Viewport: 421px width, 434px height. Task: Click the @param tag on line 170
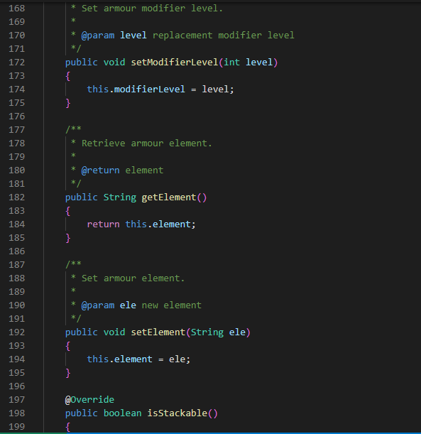(98, 36)
